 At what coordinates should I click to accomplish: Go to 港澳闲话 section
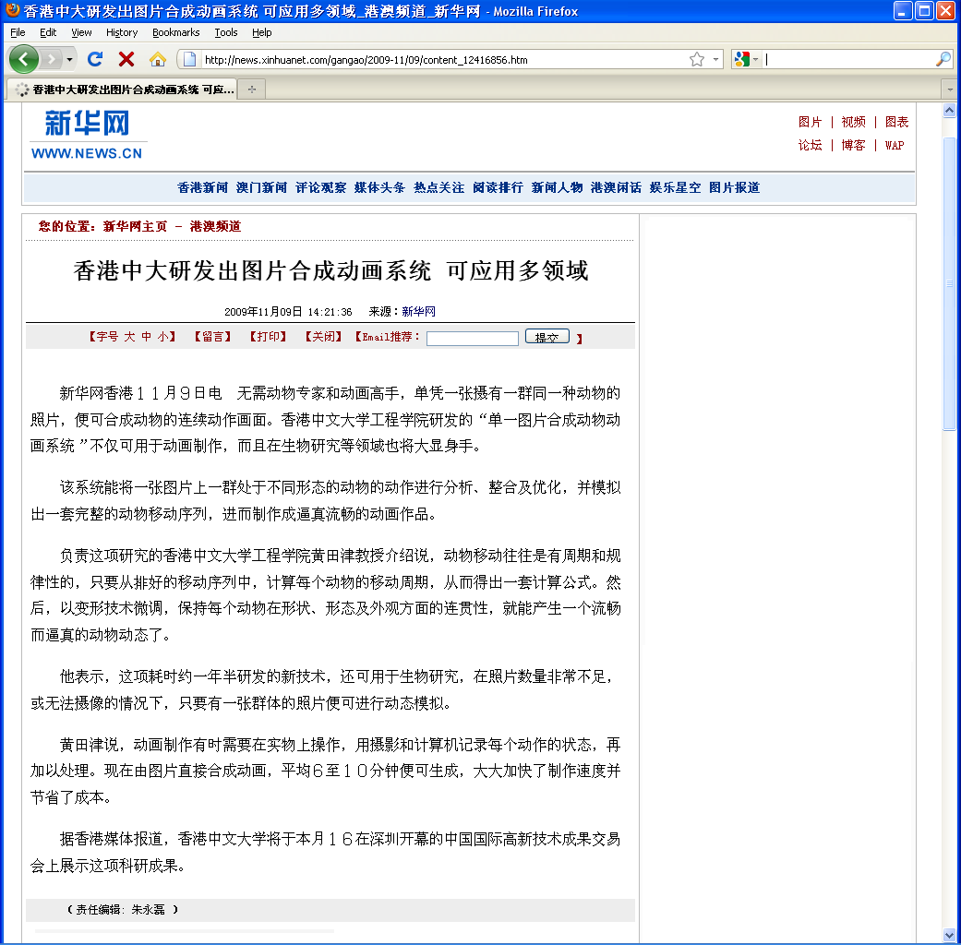(616, 187)
